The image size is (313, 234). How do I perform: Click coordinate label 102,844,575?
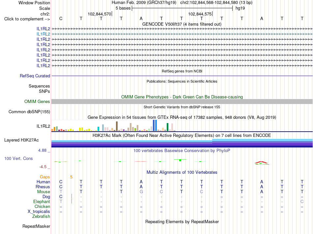(x=200, y=14)
